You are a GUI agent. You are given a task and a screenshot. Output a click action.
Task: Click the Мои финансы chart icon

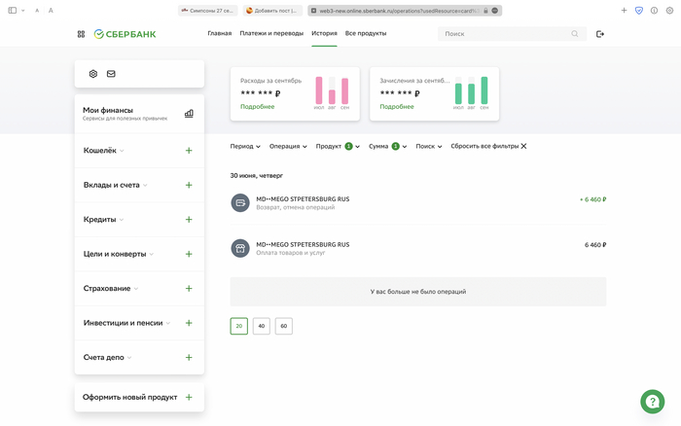[x=189, y=113]
